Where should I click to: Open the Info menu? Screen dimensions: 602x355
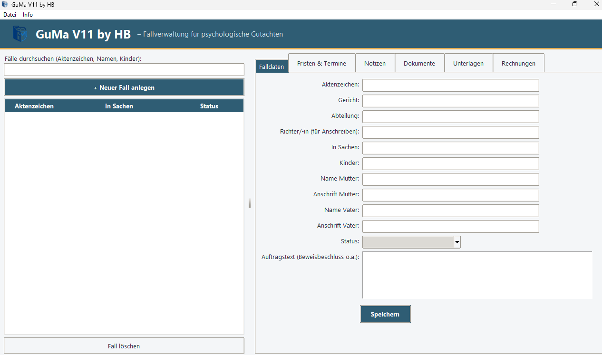[28, 15]
